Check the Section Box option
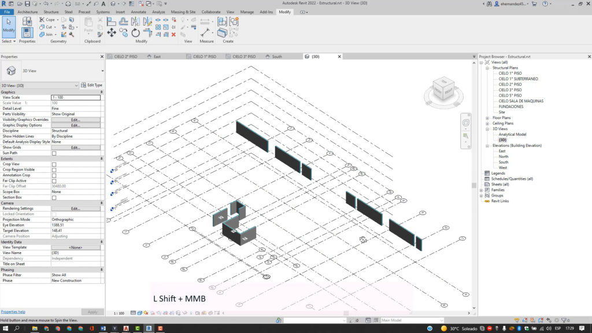 pos(54,198)
